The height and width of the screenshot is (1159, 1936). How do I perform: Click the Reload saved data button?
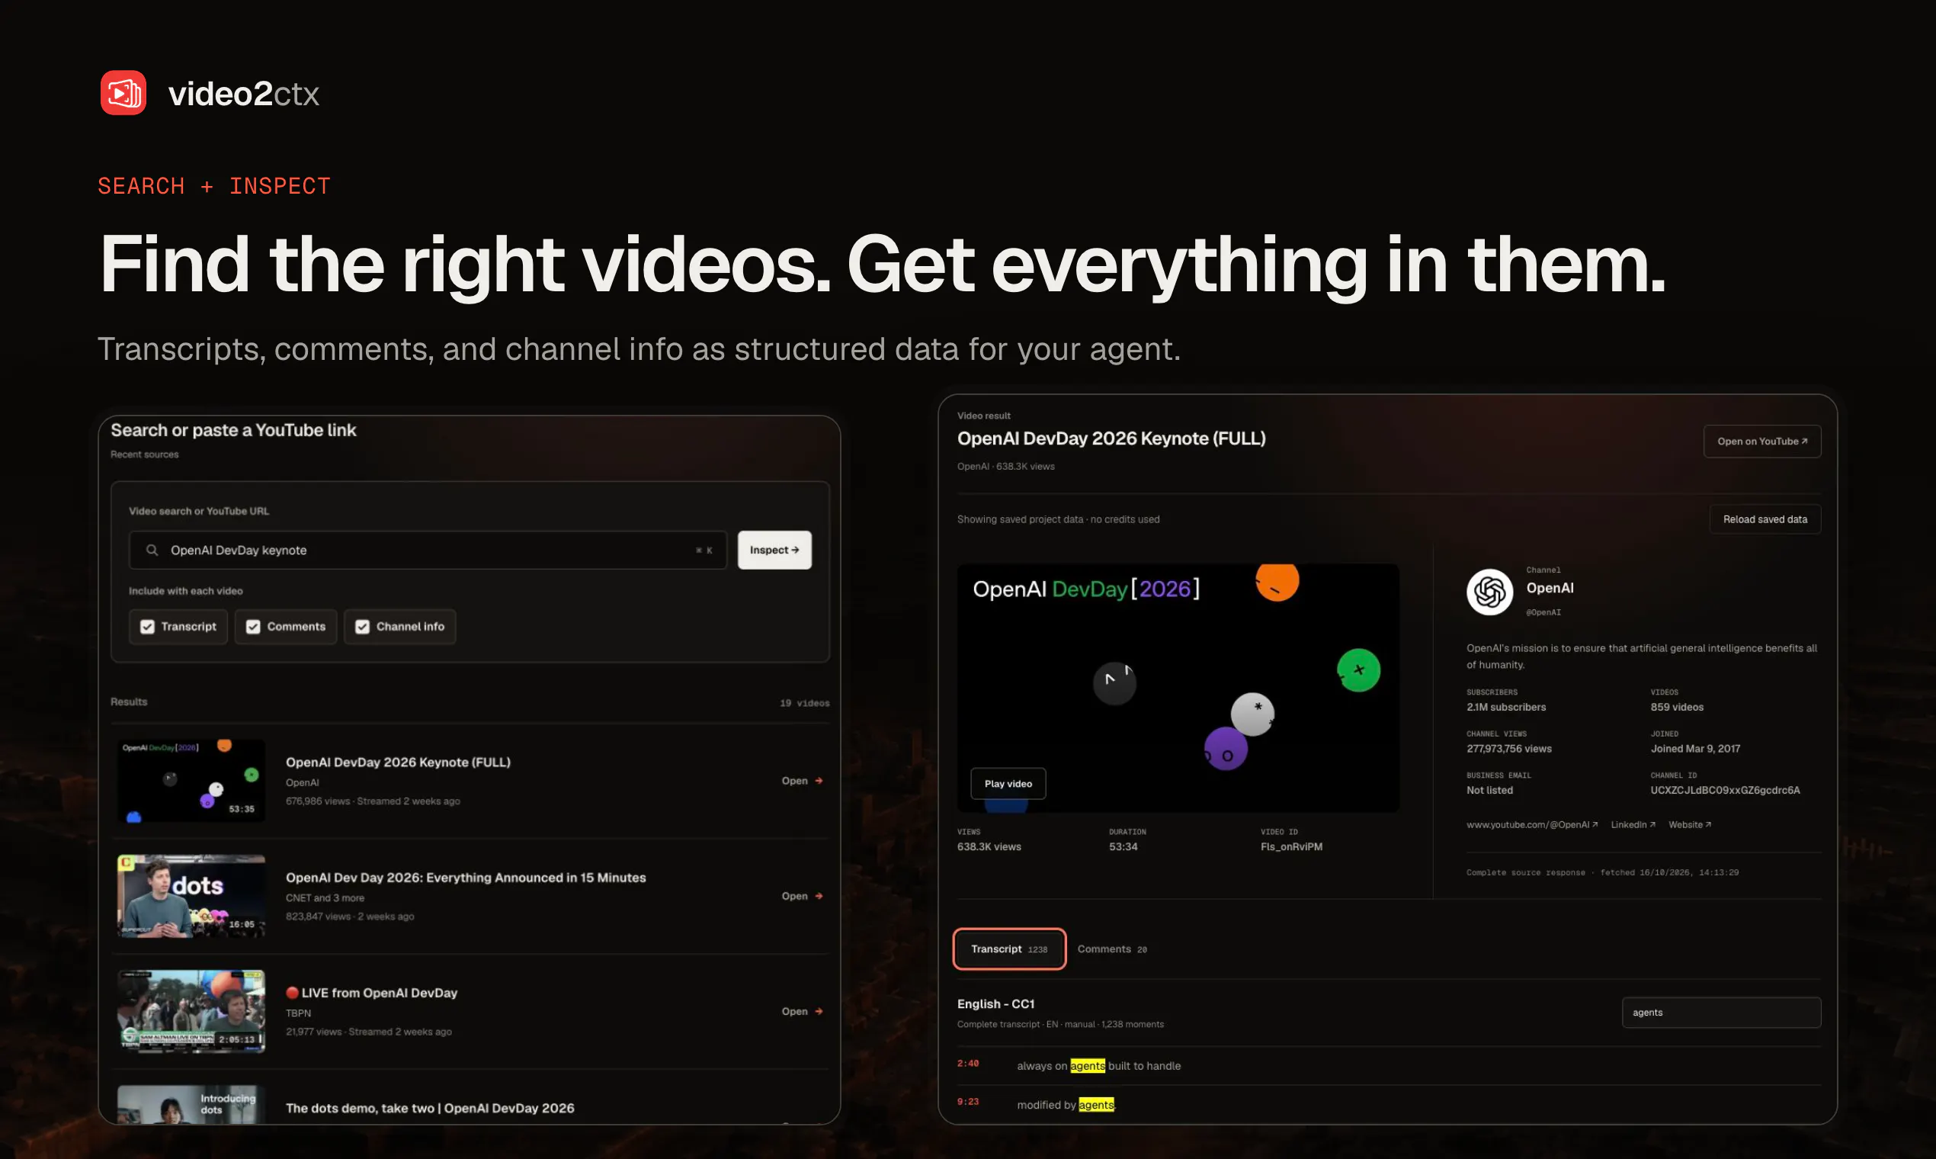point(1765,519)
